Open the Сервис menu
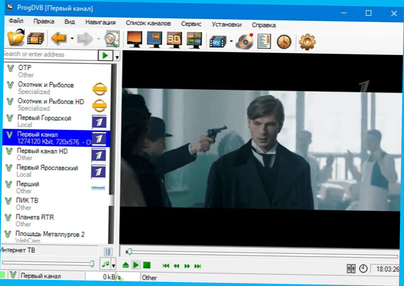 tap(191, 24)
